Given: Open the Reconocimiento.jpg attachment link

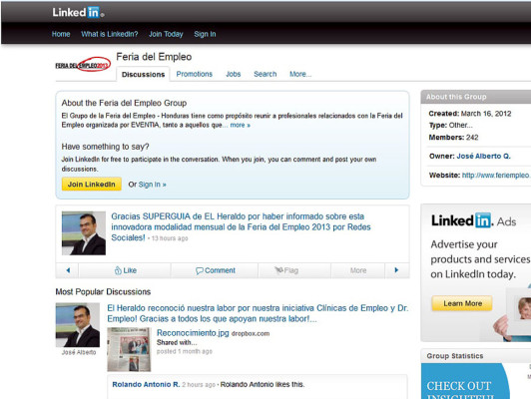Looking at the screenshot, I should point(193,333).
